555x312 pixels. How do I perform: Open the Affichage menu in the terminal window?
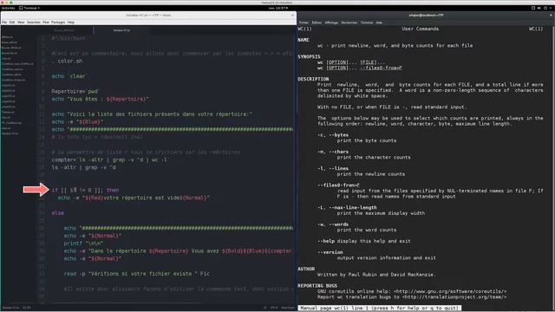[331, 23]
